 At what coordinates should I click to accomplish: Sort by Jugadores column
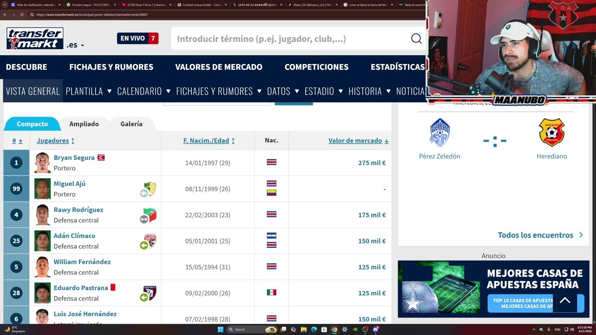coord(55,141)
